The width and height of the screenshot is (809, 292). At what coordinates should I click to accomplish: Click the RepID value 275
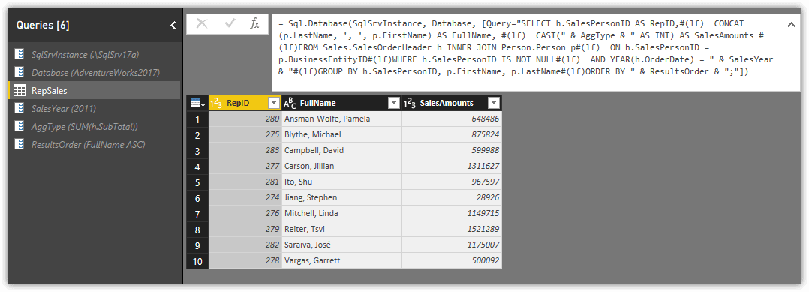tap(245, 134)
